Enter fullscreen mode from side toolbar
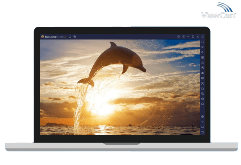The width and height of the screenshot is (241, 165). (x=203, y=42)
